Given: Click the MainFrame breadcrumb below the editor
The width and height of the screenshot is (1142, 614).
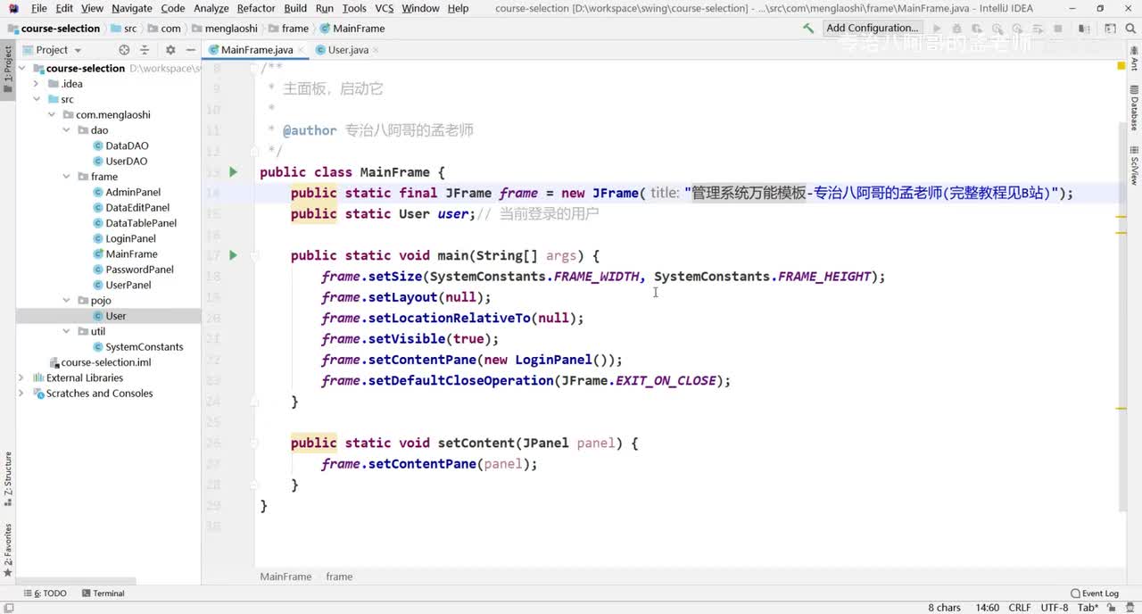Looking at the screenshot, I should (x=285, y=577).
